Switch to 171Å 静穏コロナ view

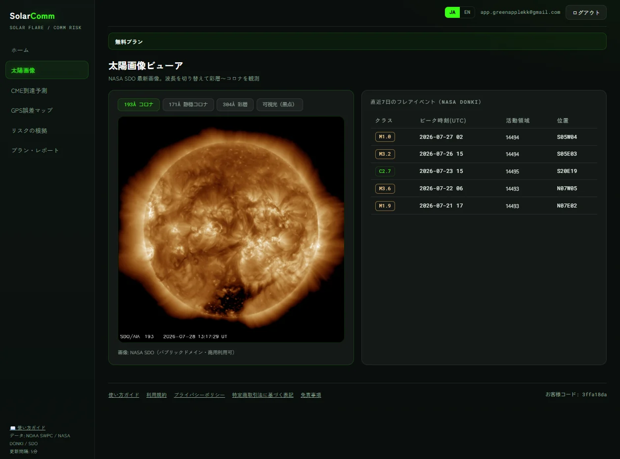click(188, 105)
